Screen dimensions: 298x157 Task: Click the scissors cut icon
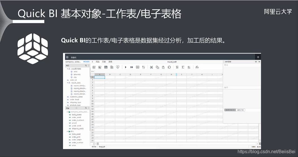click(x=152, y=67)
